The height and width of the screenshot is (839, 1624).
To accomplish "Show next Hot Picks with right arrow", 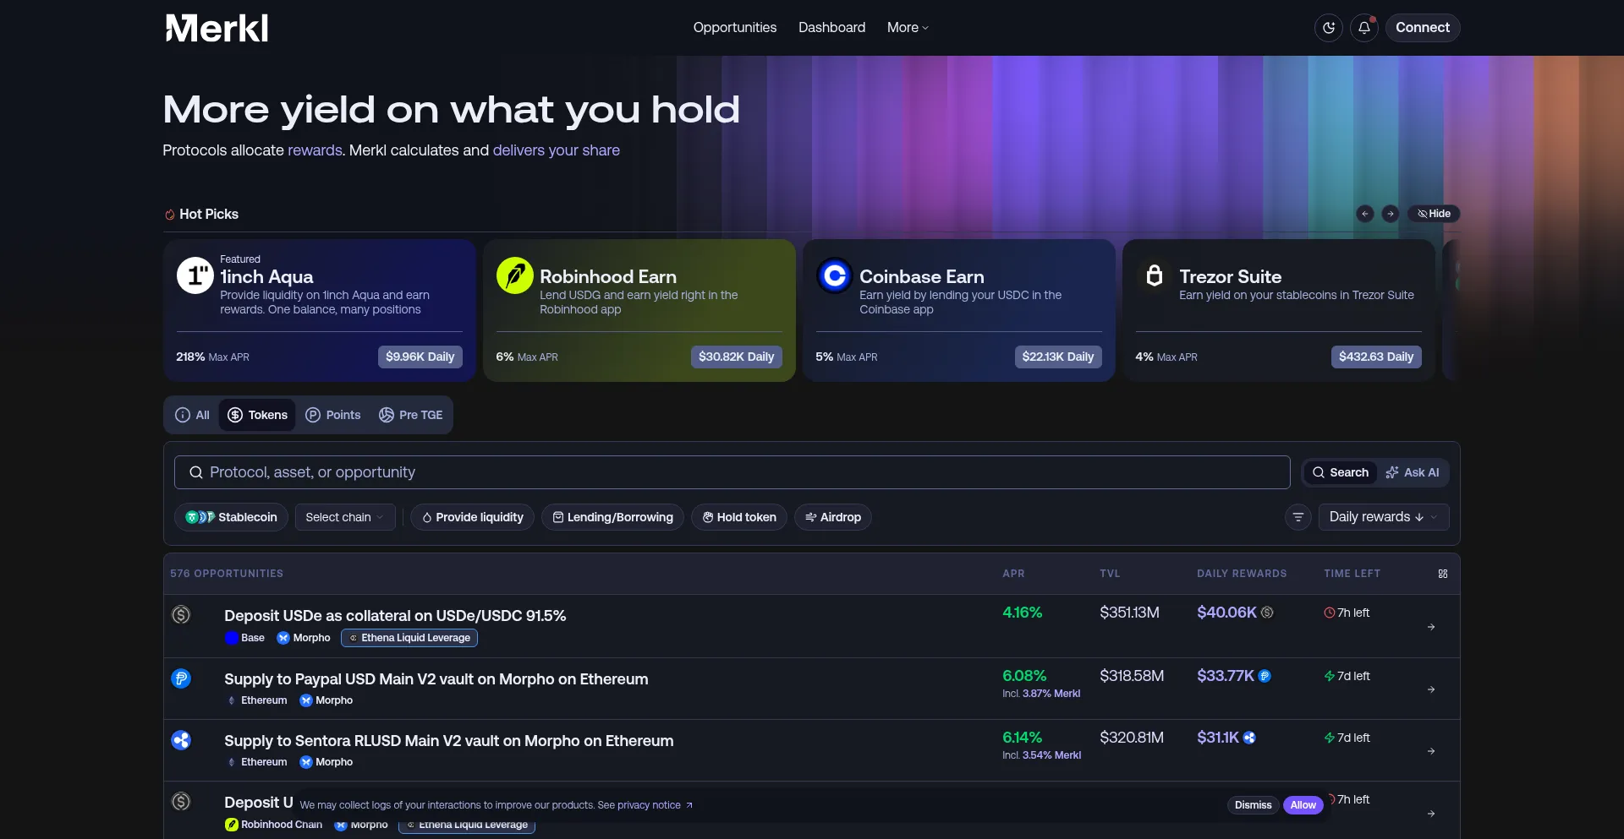I will pos(1391,214).
